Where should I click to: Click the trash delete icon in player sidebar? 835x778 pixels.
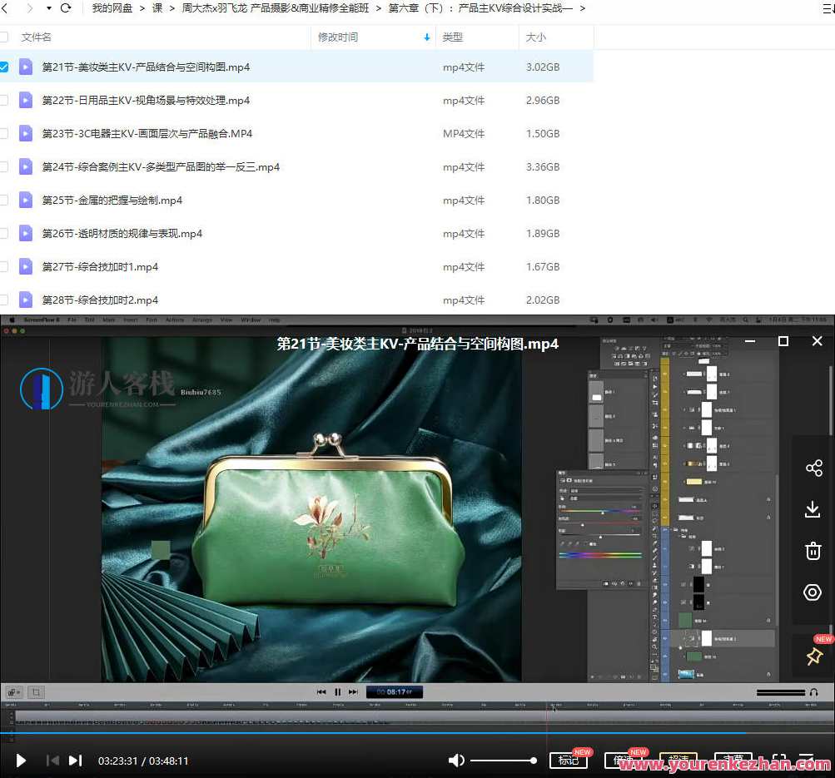(813, 551)
